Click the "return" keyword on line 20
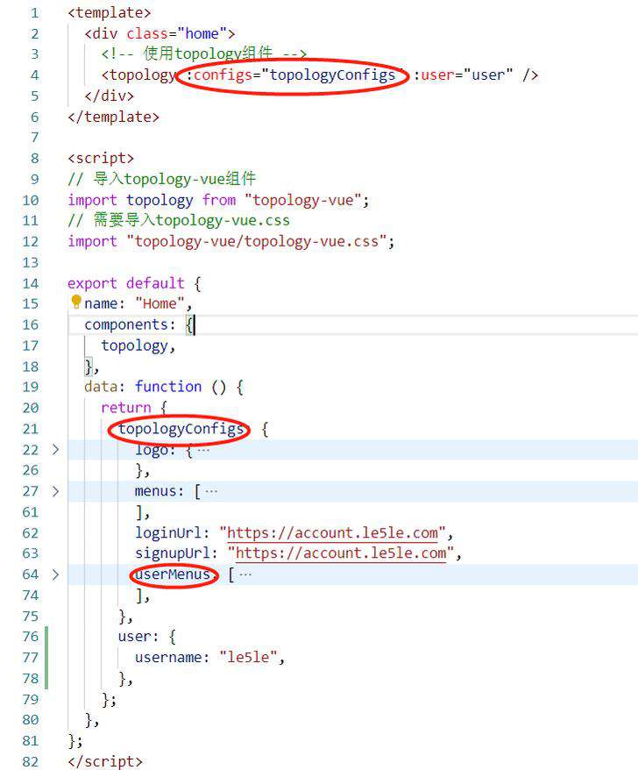The image size is (638, 770). point(126,408)
